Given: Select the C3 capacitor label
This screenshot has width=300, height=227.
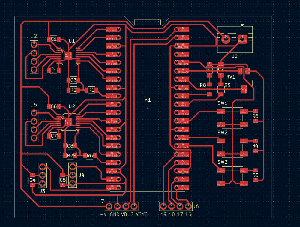Looking at the screenshot, I should [73, 80].
